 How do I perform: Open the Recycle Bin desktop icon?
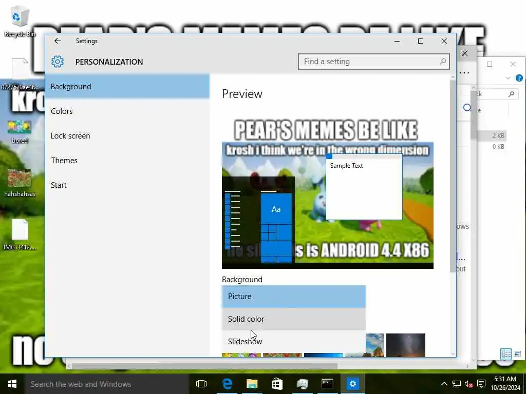coord(20,21)
